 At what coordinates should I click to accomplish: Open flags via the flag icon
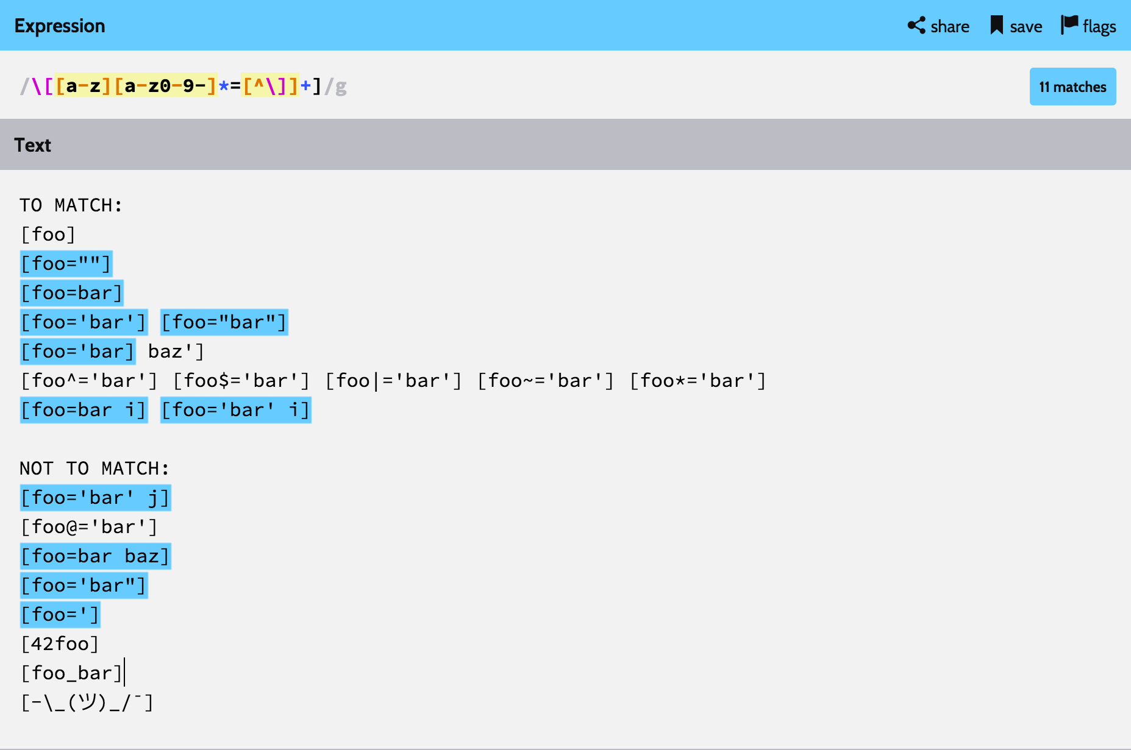(1069, 26)
